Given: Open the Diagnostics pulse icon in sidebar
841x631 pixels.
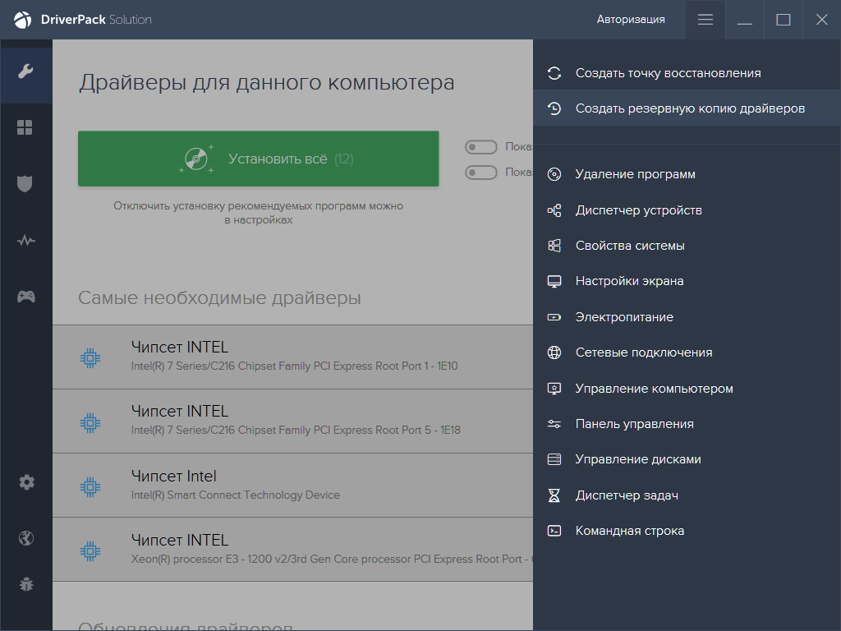Looking at the screenshot, I should click(x=26, y=241).
